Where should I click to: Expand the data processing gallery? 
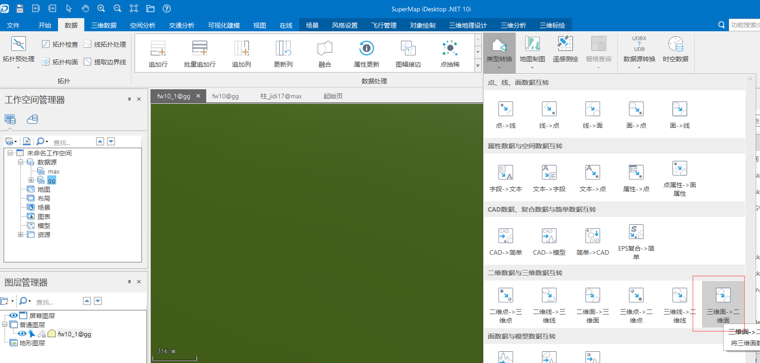478,66
